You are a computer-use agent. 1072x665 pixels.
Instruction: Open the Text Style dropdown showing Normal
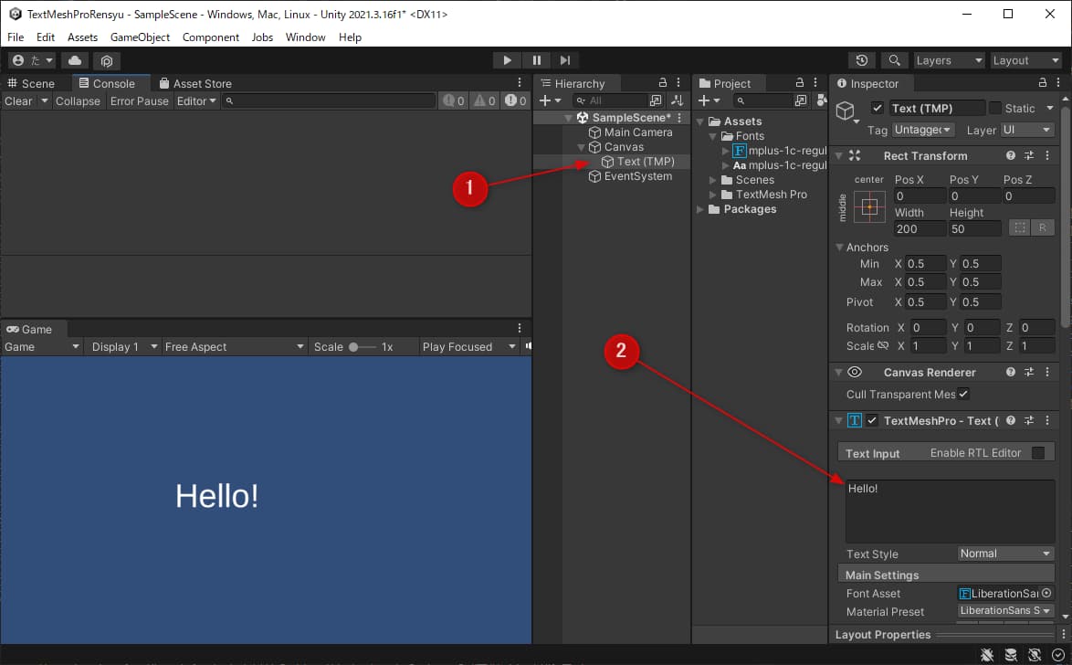1005,554
